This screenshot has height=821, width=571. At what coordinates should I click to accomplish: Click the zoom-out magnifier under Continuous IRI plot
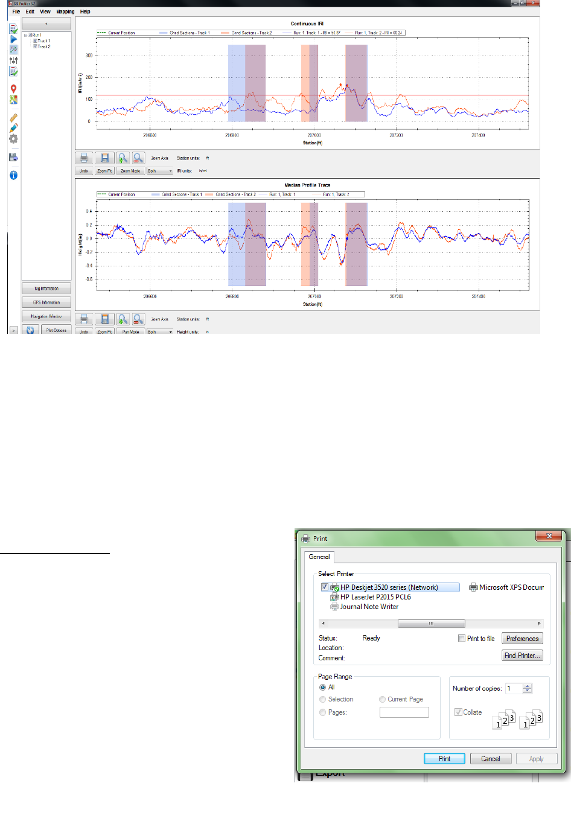click(x=138, y=158)
